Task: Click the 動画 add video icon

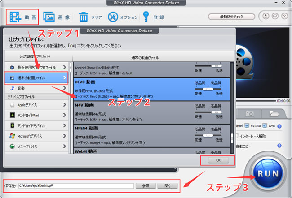Action: tap(15, 17)
